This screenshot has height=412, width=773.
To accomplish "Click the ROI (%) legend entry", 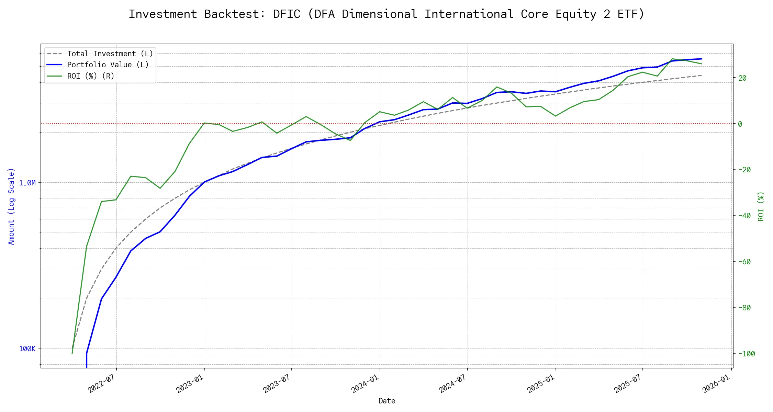I will (91, 76).
